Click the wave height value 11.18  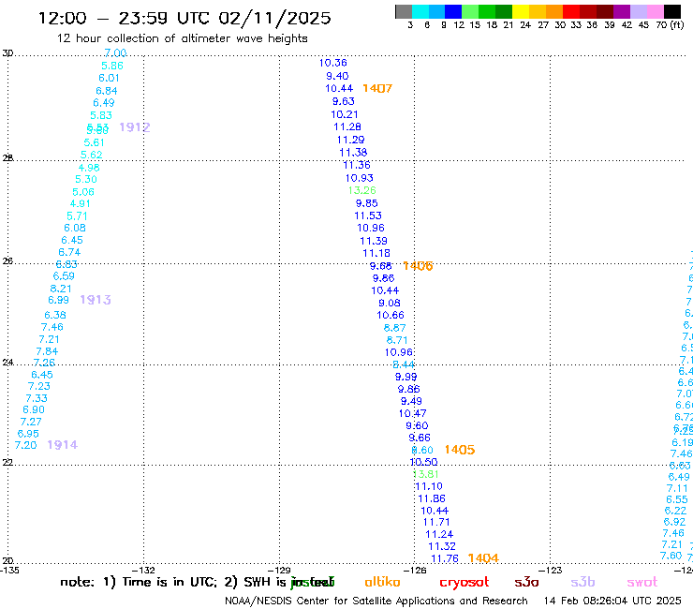tap(376, 253)
